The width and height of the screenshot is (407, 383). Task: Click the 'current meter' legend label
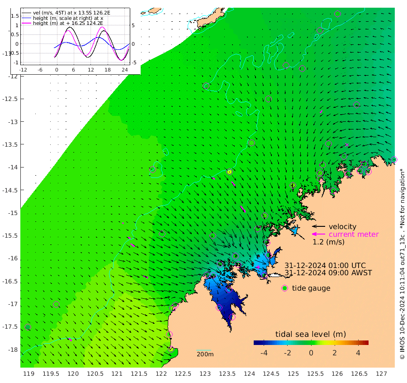click(354, 235)
